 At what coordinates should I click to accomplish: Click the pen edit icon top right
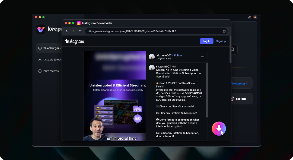250,17
